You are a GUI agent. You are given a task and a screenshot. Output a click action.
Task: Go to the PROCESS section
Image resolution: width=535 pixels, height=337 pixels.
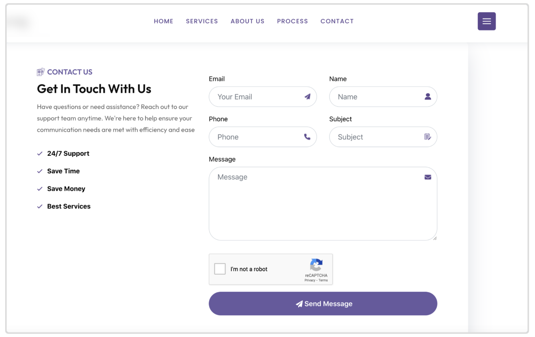point(292,21)
